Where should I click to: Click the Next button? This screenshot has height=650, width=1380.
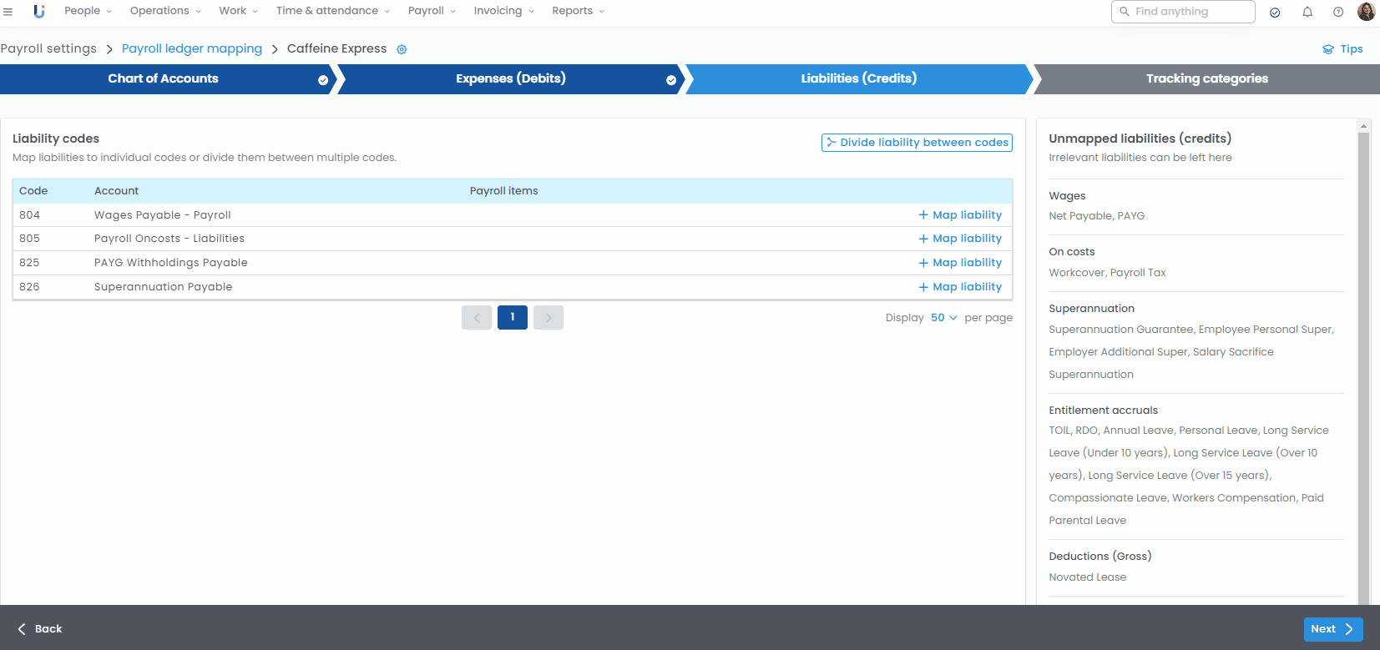click(x=1332, y=629)
